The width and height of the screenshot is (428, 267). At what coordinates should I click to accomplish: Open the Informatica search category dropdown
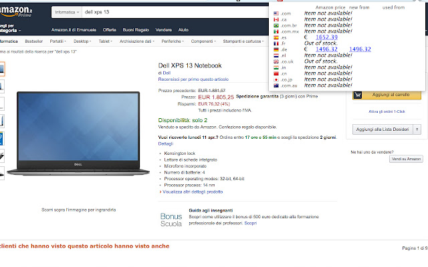tap(67, 12)
